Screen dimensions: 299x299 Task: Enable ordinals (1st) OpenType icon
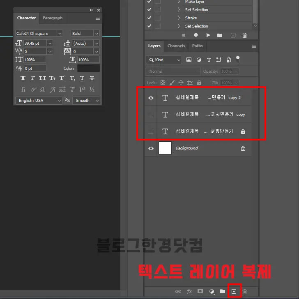click(82, 89)
